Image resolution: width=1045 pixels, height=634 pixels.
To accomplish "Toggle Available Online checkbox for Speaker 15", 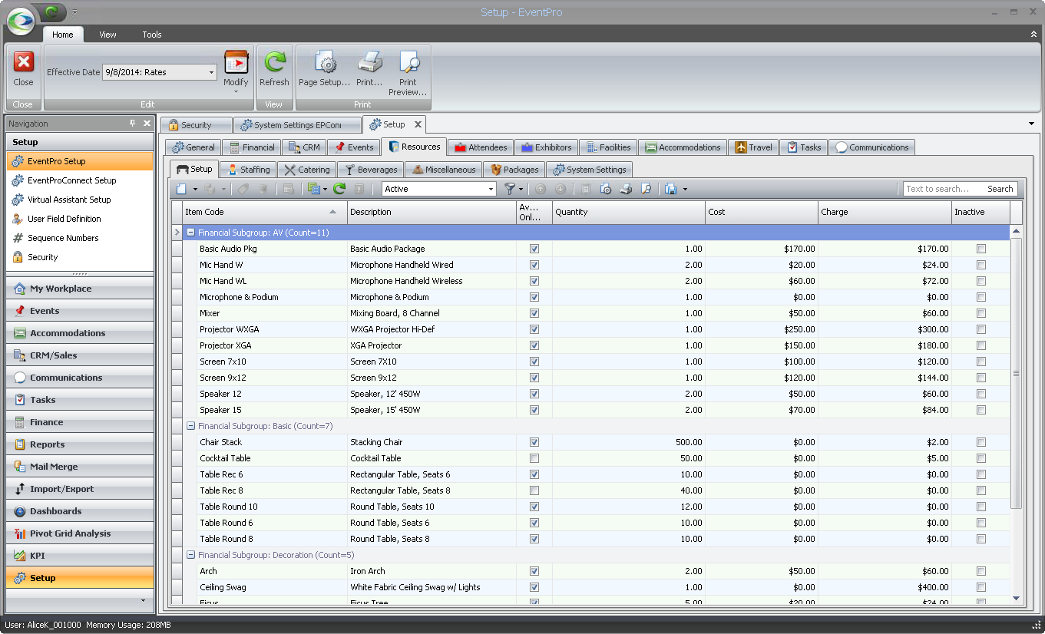I will (534, 410).
